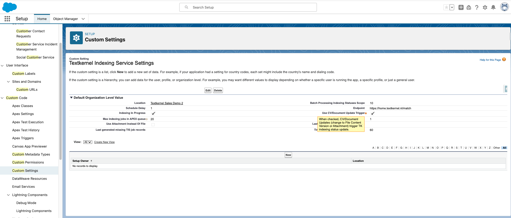Open the Object Manager tab
The width and height of the screenshot is (511, 218).
click(x=65, y=19)
